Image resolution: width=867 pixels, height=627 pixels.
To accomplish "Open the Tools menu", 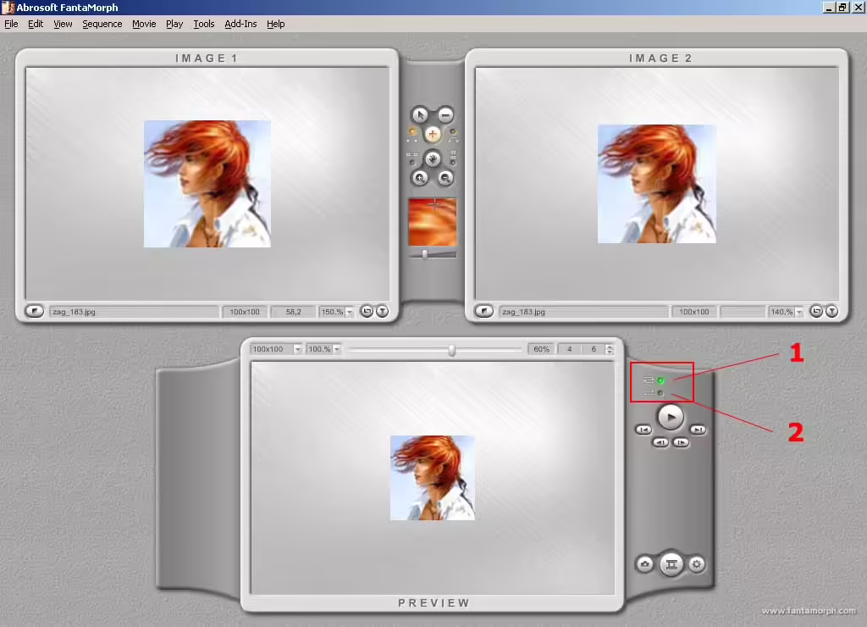I will [203, 24].
